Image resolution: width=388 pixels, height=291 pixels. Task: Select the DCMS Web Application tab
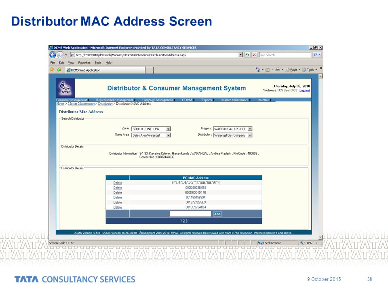[105, 70]
